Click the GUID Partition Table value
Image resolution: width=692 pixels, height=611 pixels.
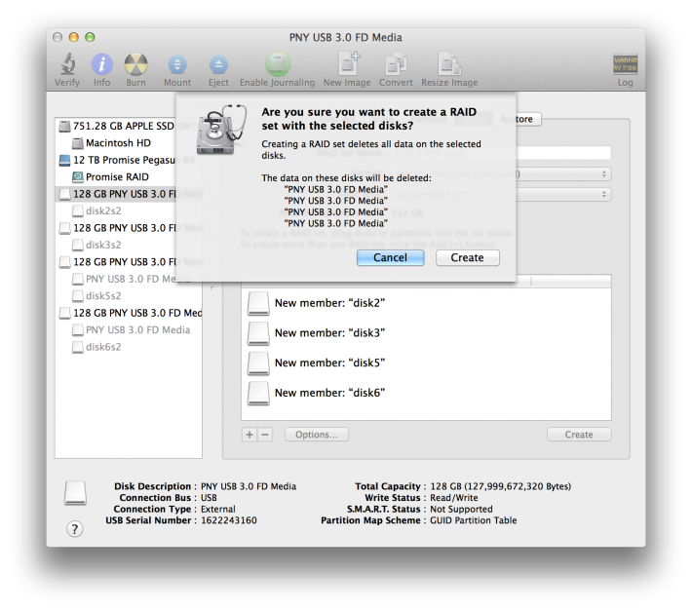(473, 520)
